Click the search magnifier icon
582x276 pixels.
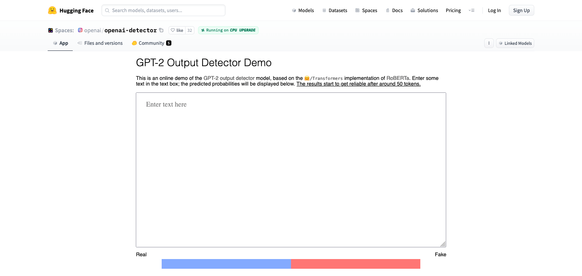point(107,10)
